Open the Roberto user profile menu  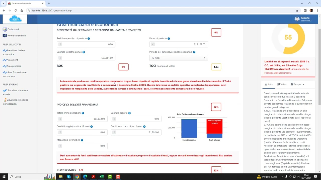[x=303, y=19]
